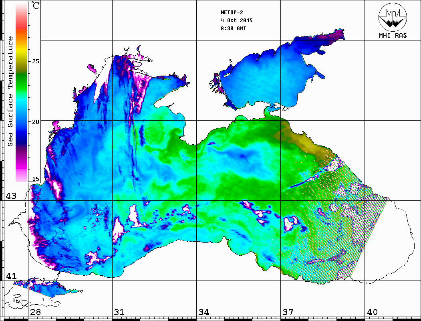
Task: Click latitude label '41'
Action: point(11,276)
